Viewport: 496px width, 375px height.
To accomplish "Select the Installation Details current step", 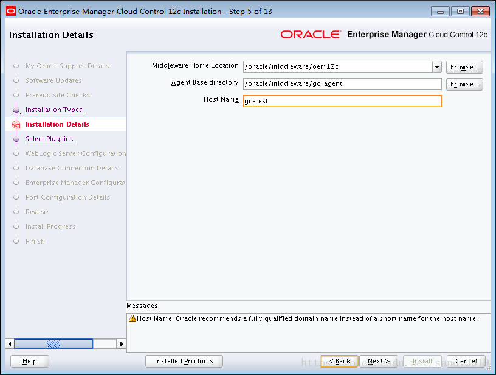I will 57,124.
